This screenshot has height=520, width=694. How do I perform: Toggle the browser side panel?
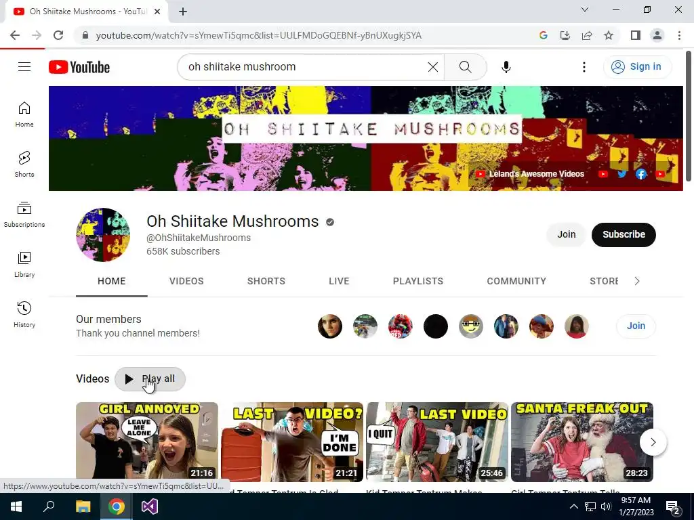tap(636, 35)
